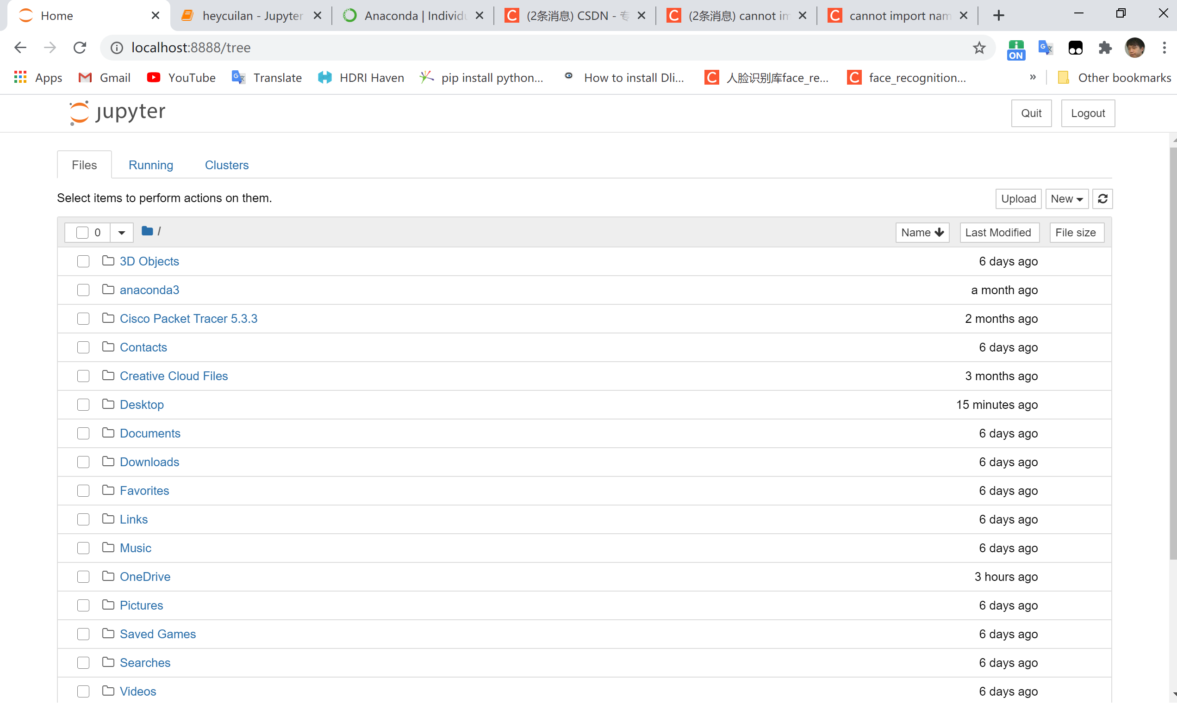
Task: Tick the Desktop folder checkbox
Action: click(x=83, y=405)
